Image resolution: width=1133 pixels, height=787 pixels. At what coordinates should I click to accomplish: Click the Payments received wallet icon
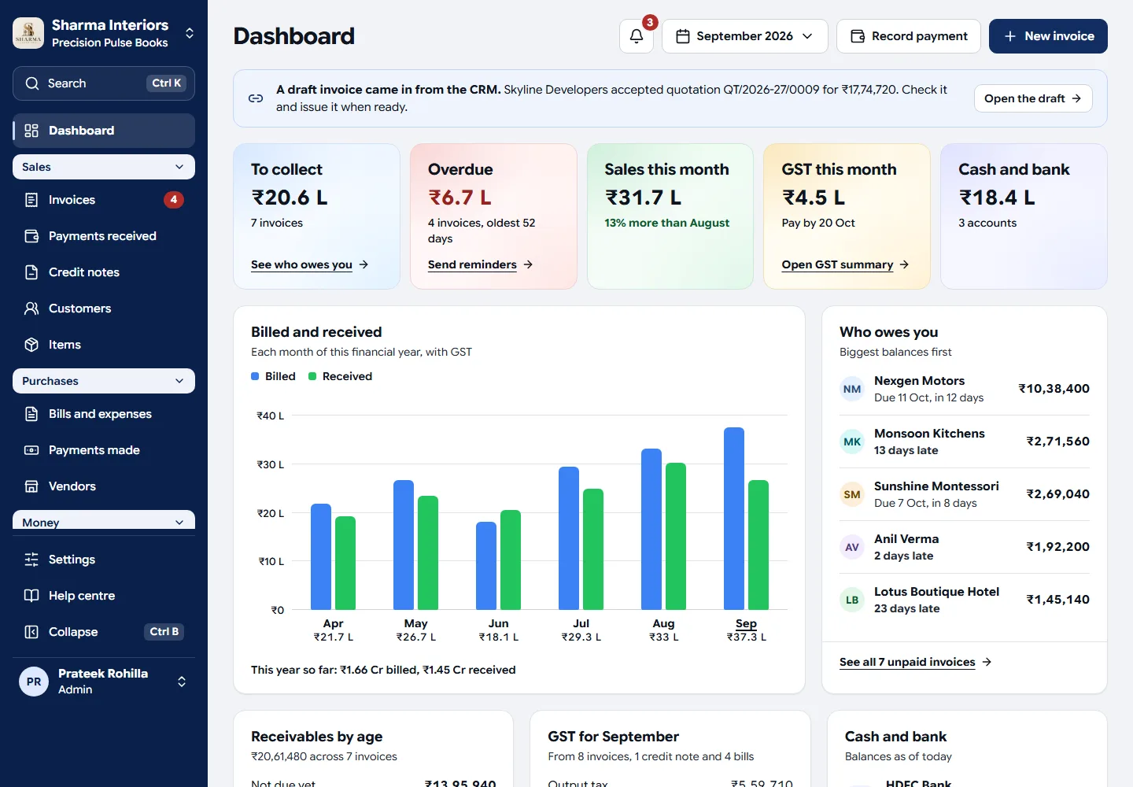31,236
